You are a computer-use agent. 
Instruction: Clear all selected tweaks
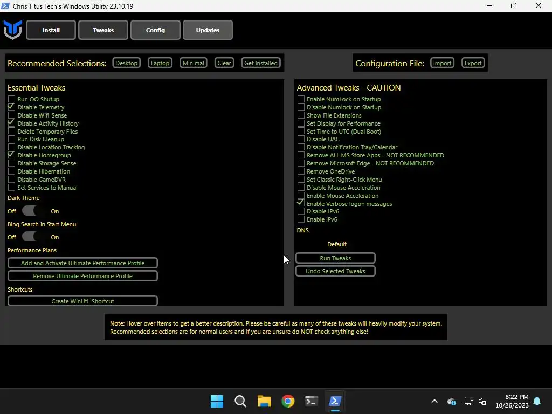point(224,63)
